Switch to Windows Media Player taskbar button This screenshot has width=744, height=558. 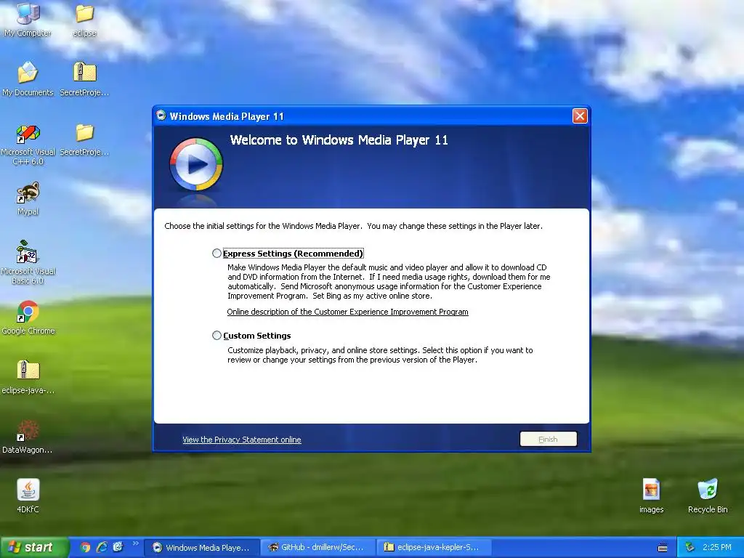202,548
